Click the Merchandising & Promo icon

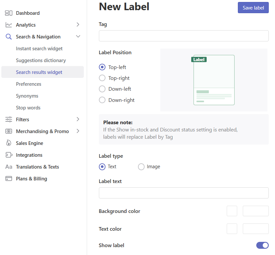pos(9,131)
